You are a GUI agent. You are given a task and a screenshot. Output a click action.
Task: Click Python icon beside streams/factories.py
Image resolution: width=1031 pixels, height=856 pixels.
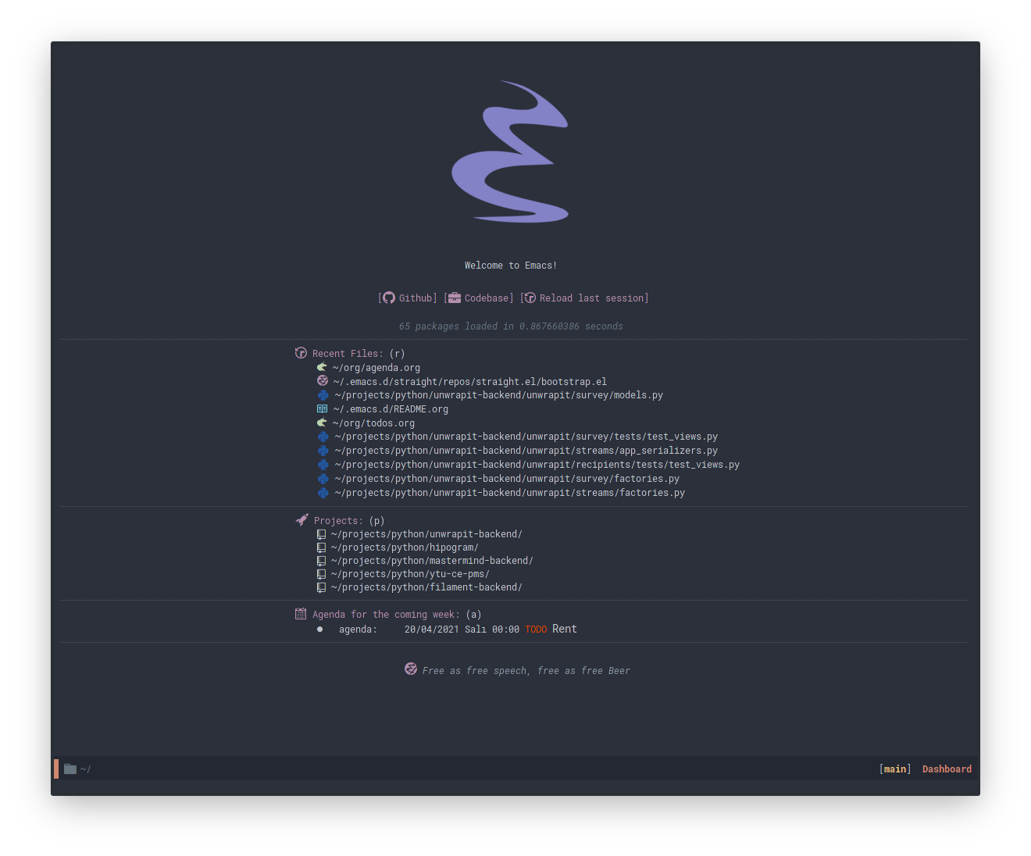(323, 493)
